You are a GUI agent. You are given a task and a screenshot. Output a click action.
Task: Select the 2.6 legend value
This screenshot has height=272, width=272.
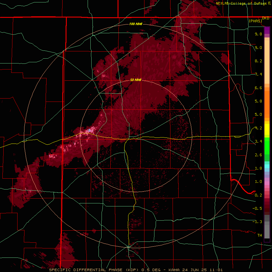(258, 155)
